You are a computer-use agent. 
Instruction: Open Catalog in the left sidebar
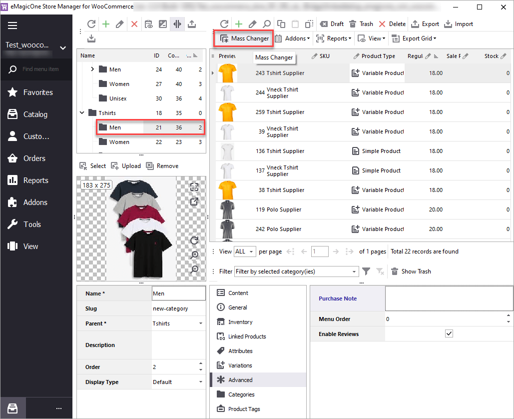35,114
